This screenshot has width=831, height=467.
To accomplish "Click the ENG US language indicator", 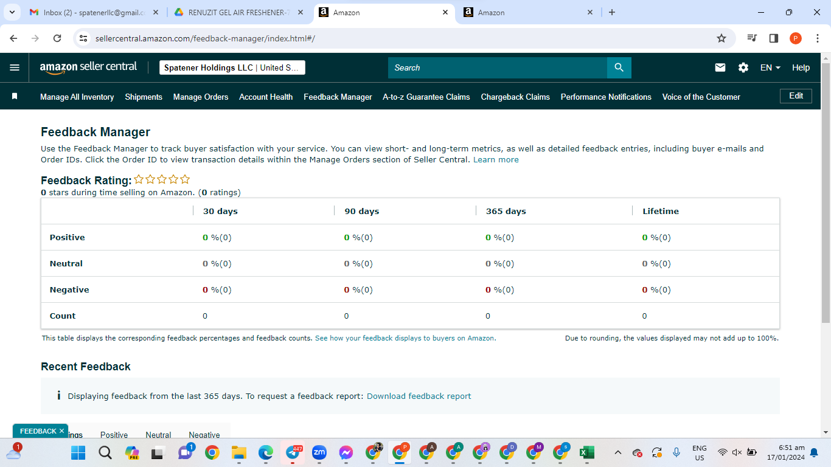I will (700, 452).
